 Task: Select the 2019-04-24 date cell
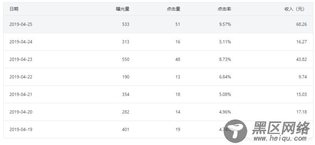(x=21, y=42)
